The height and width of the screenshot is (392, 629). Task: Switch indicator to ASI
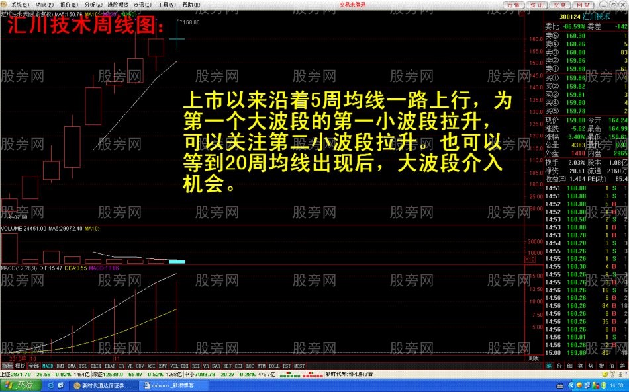151,366
